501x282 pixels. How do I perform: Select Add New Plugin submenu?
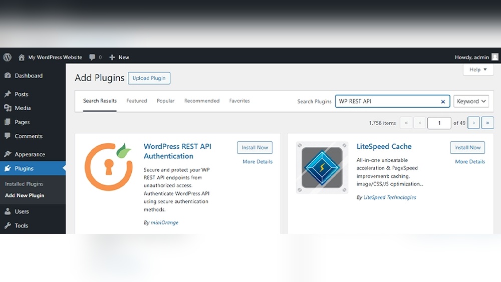[x=25, y=195]
